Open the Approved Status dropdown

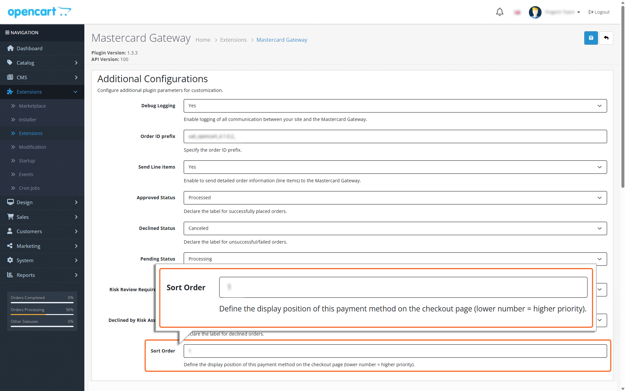[x=395, y=198]
